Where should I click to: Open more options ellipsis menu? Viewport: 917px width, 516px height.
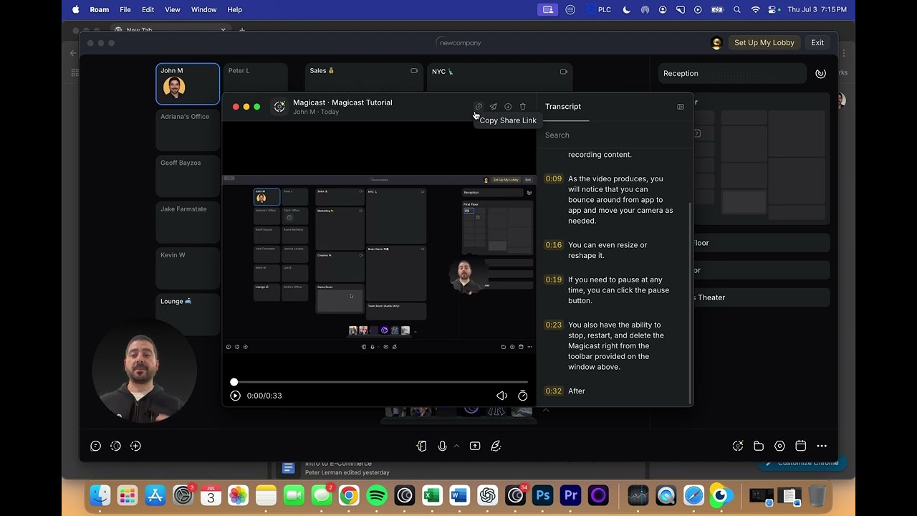(x=822, y=446)
